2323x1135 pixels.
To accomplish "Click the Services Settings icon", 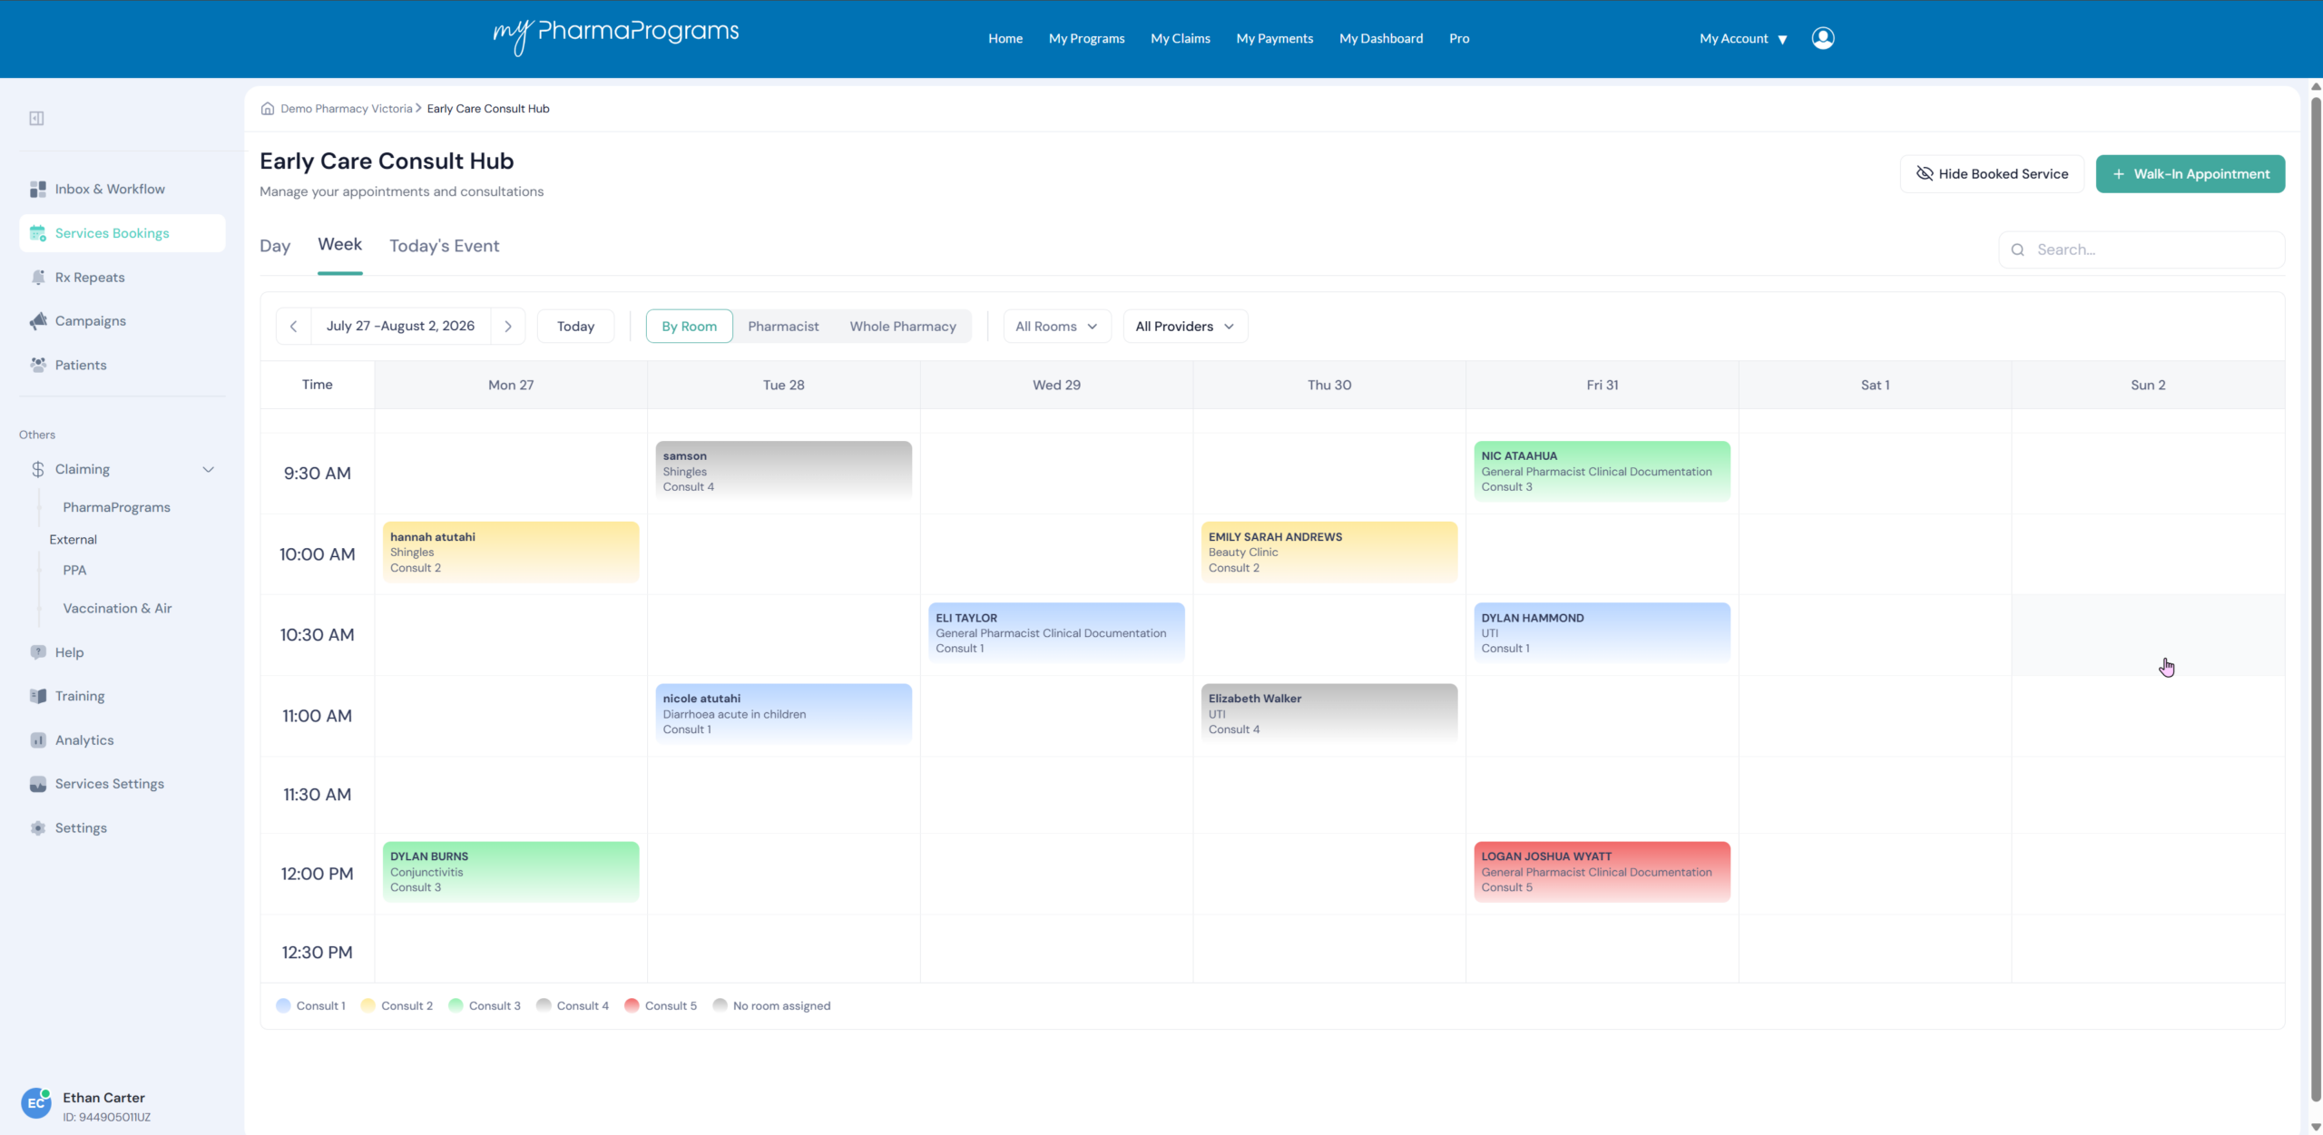I will [x=38, y=784].
